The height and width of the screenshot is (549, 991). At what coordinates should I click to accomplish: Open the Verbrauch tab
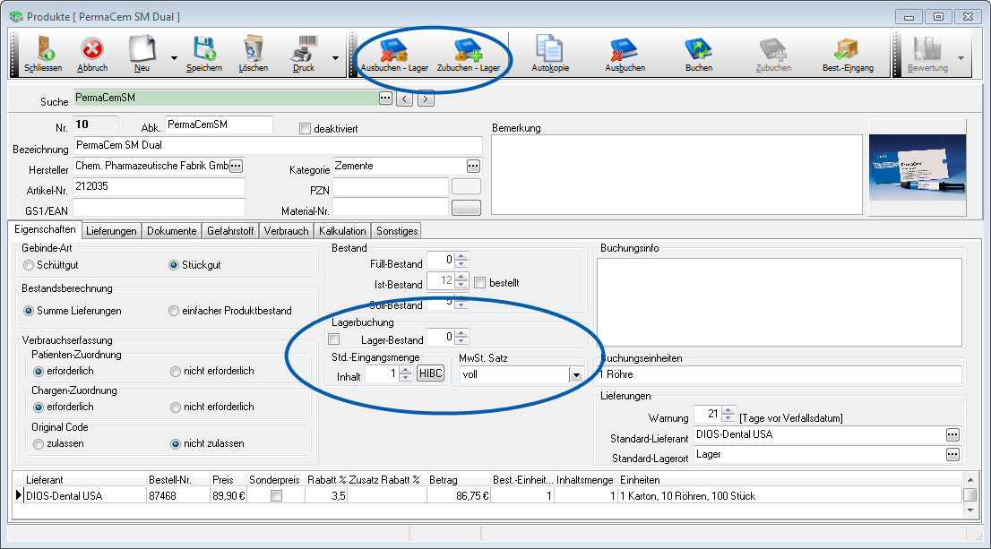(287, 231)
